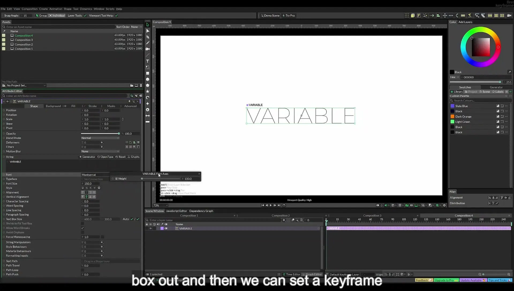514x291 pixels.
Task: Uncheck Allow Word Breaks checkbox
Action: pyautogui.click(x=82, y=228)
